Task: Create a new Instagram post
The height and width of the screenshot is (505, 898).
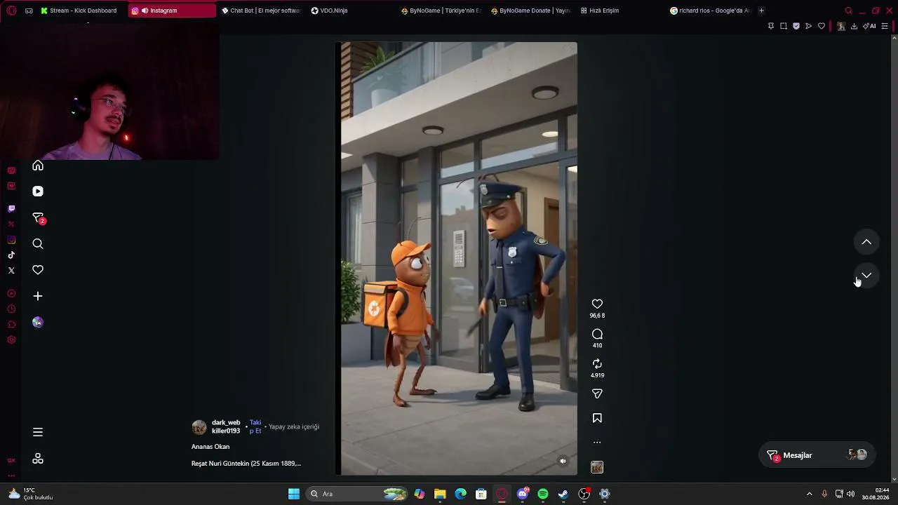Action: pos(38,296)
